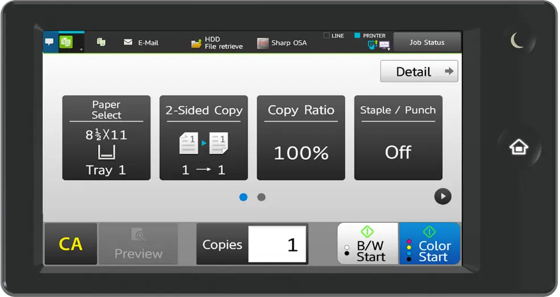Expand the mode list with small arrow
Image resolution: width=560 pixels, height=297 pixels.
81,49
